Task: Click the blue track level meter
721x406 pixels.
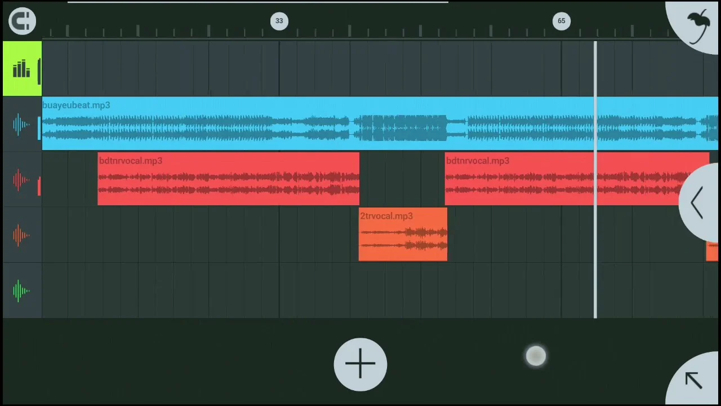Action: click(x=39, y=128)
